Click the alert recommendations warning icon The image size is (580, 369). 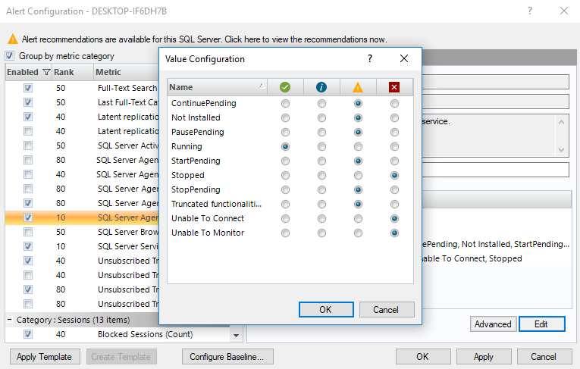coord(12,39)
